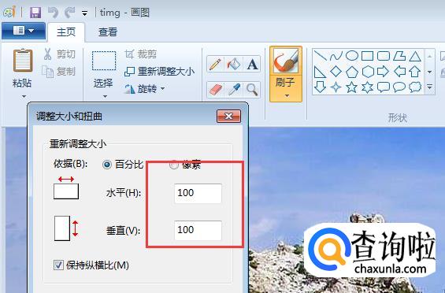Pick the oval shape in shapes gallery
The image size is (445, 293).
point(351,56)
